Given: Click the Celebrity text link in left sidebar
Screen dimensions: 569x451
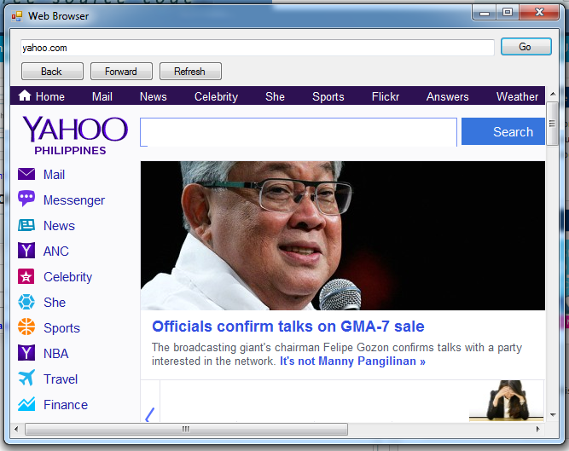Looking at the screenshot, I should coord(68,277).
